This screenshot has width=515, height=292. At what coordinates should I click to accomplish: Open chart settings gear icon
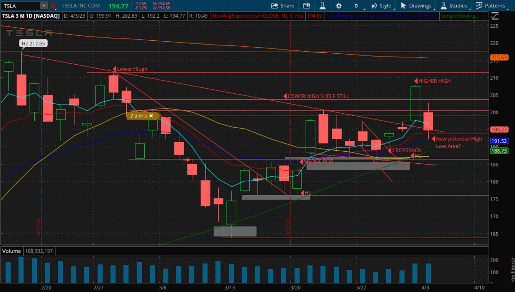click(338, 6)
